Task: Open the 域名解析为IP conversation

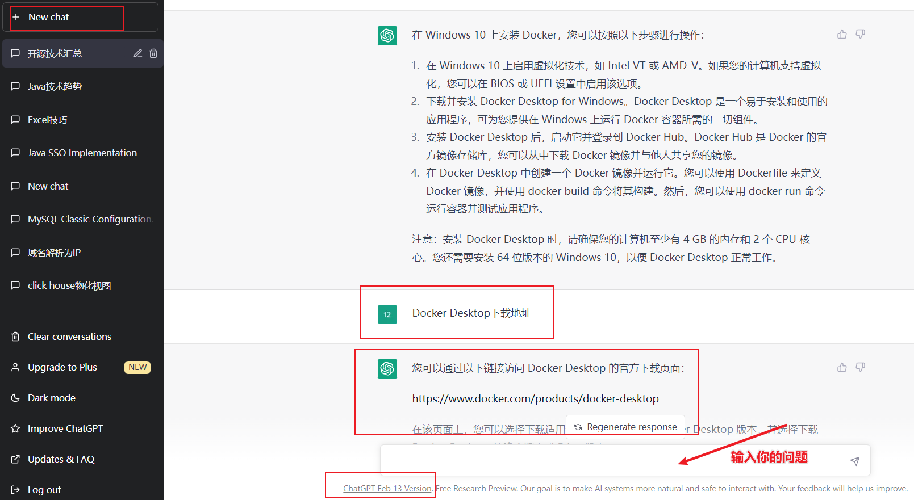Action: pyautogui.click(x=82, y=253)
